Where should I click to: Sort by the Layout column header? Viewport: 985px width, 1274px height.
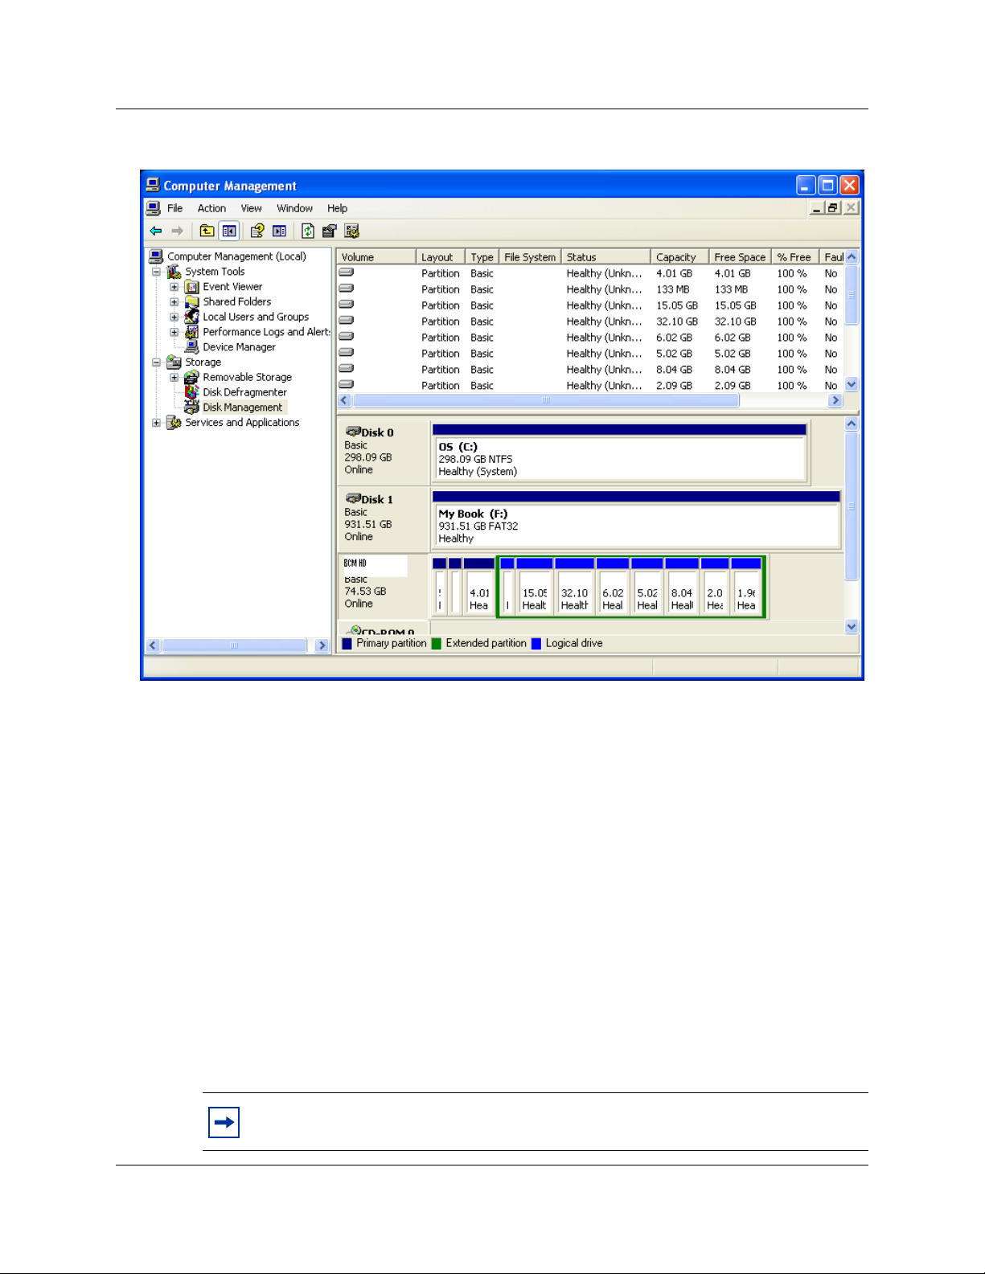441,257
